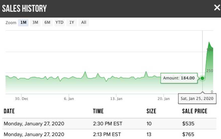Image resolution: width=221 pixels, height=139 pixels.
Task: Close the Sales History dialog
Action: click(217, 8)
